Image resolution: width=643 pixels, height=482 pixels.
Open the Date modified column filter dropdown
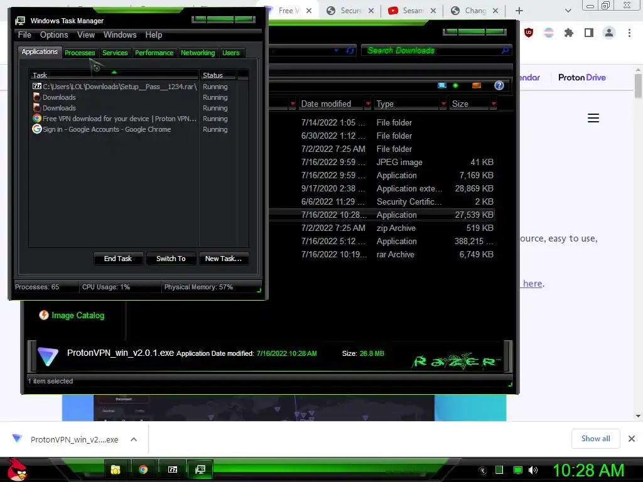[368, 104]
